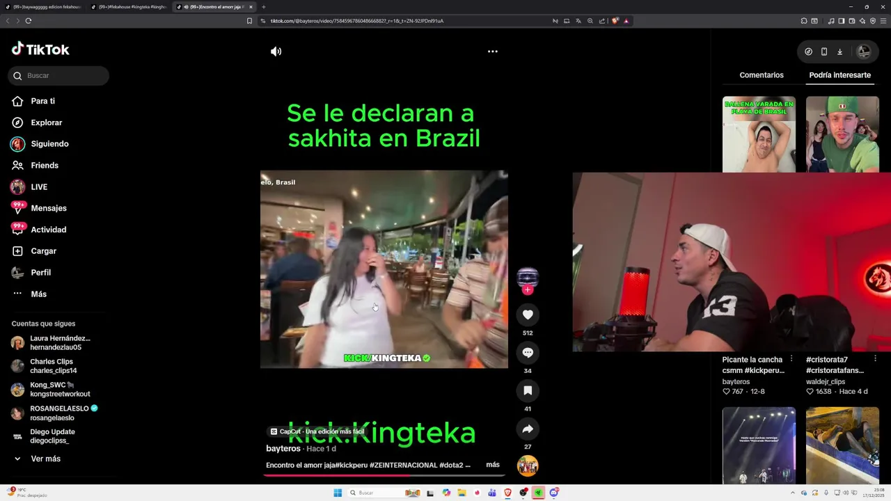Open Actividad notifications in the sidebar
This screenshot has width=891, height=501.
click(48, 230)
